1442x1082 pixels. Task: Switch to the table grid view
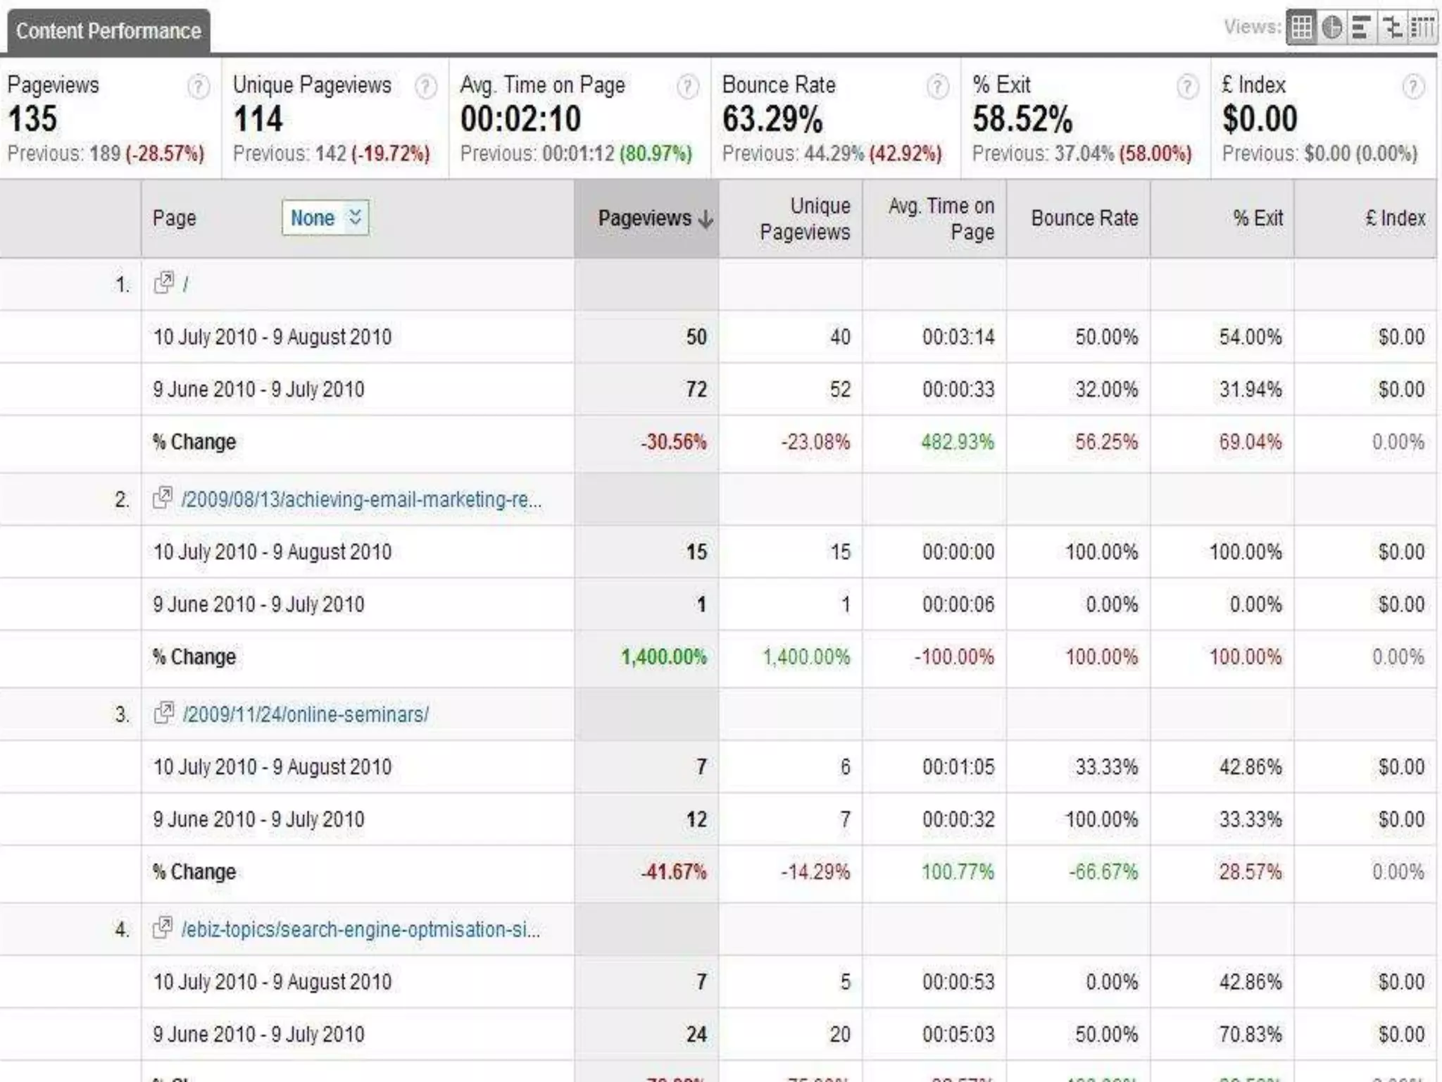tap(1301, 28)
